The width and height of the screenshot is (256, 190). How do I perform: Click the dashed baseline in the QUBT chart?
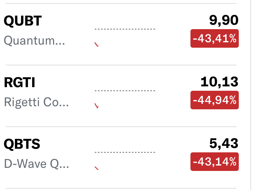125,29
